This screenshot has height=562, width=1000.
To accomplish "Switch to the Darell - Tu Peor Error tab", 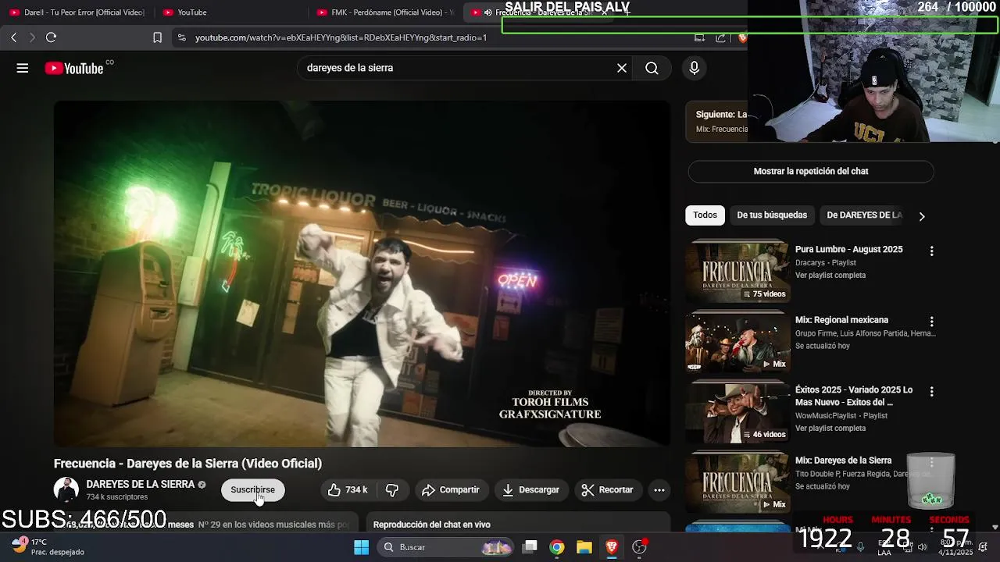I will [x=77, y=12].
